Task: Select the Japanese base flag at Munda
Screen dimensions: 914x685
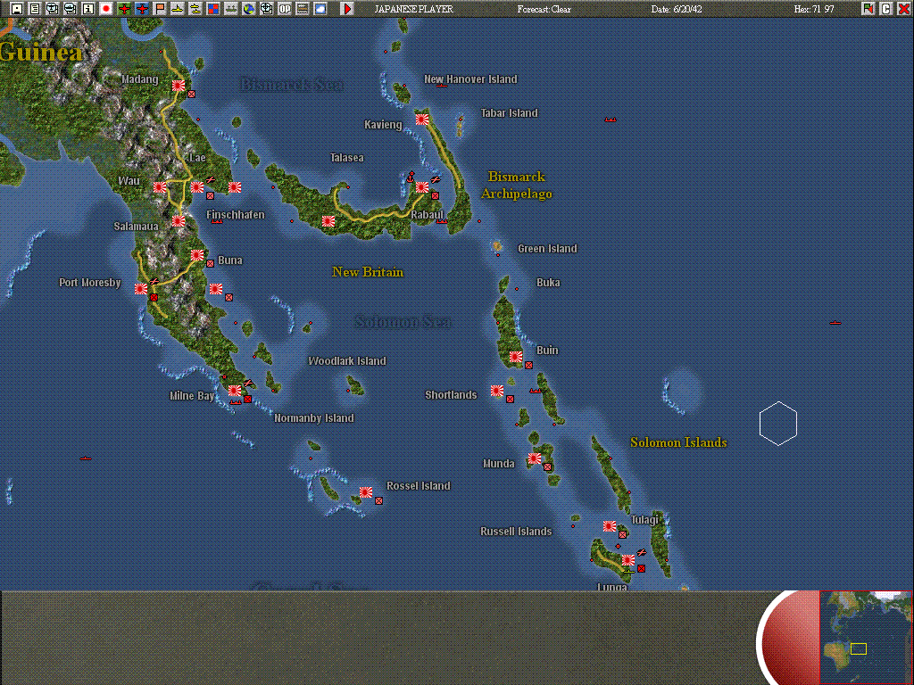Action: coord(534,458)
